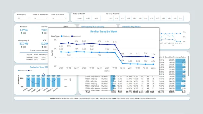Open % Occupancy % by category title link
Viewport: 203px width, 114px height.
(93, 26)
